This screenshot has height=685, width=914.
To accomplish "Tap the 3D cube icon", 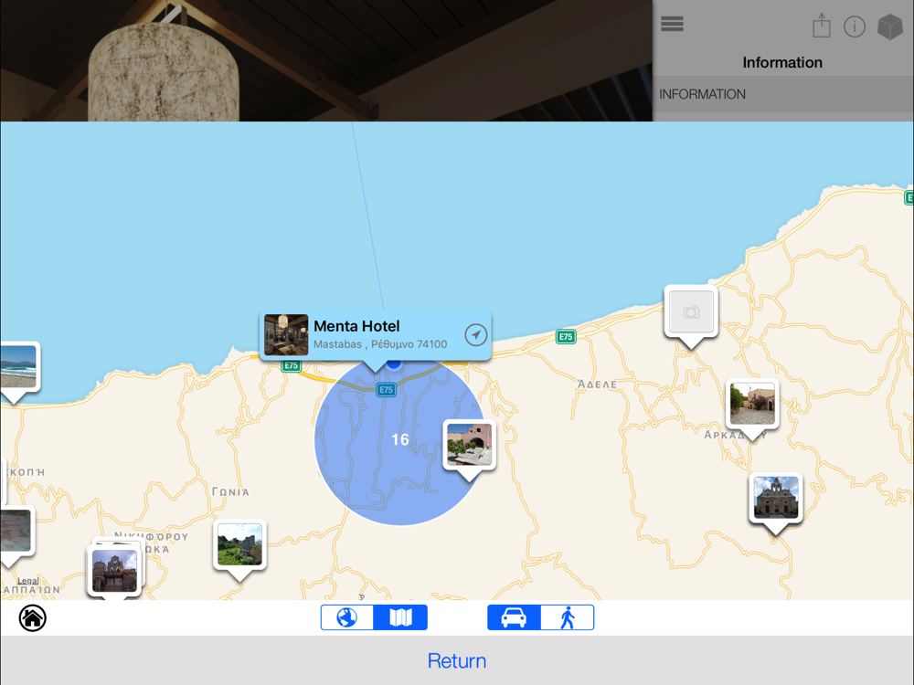I will [x=889, y=26].
